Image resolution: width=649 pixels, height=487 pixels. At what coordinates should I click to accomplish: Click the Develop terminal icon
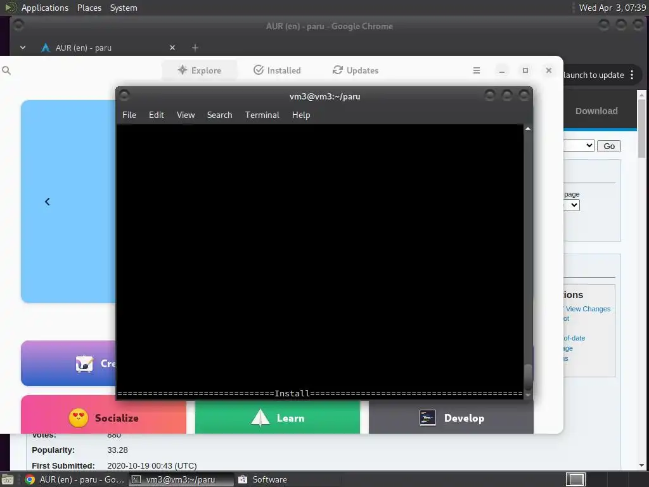pos(427,418)
